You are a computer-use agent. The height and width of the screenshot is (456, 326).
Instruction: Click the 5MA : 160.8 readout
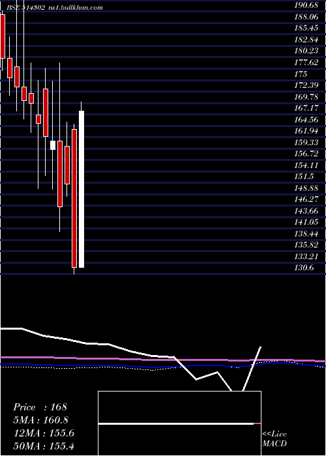pyautogui.click(x=40, y=420)
